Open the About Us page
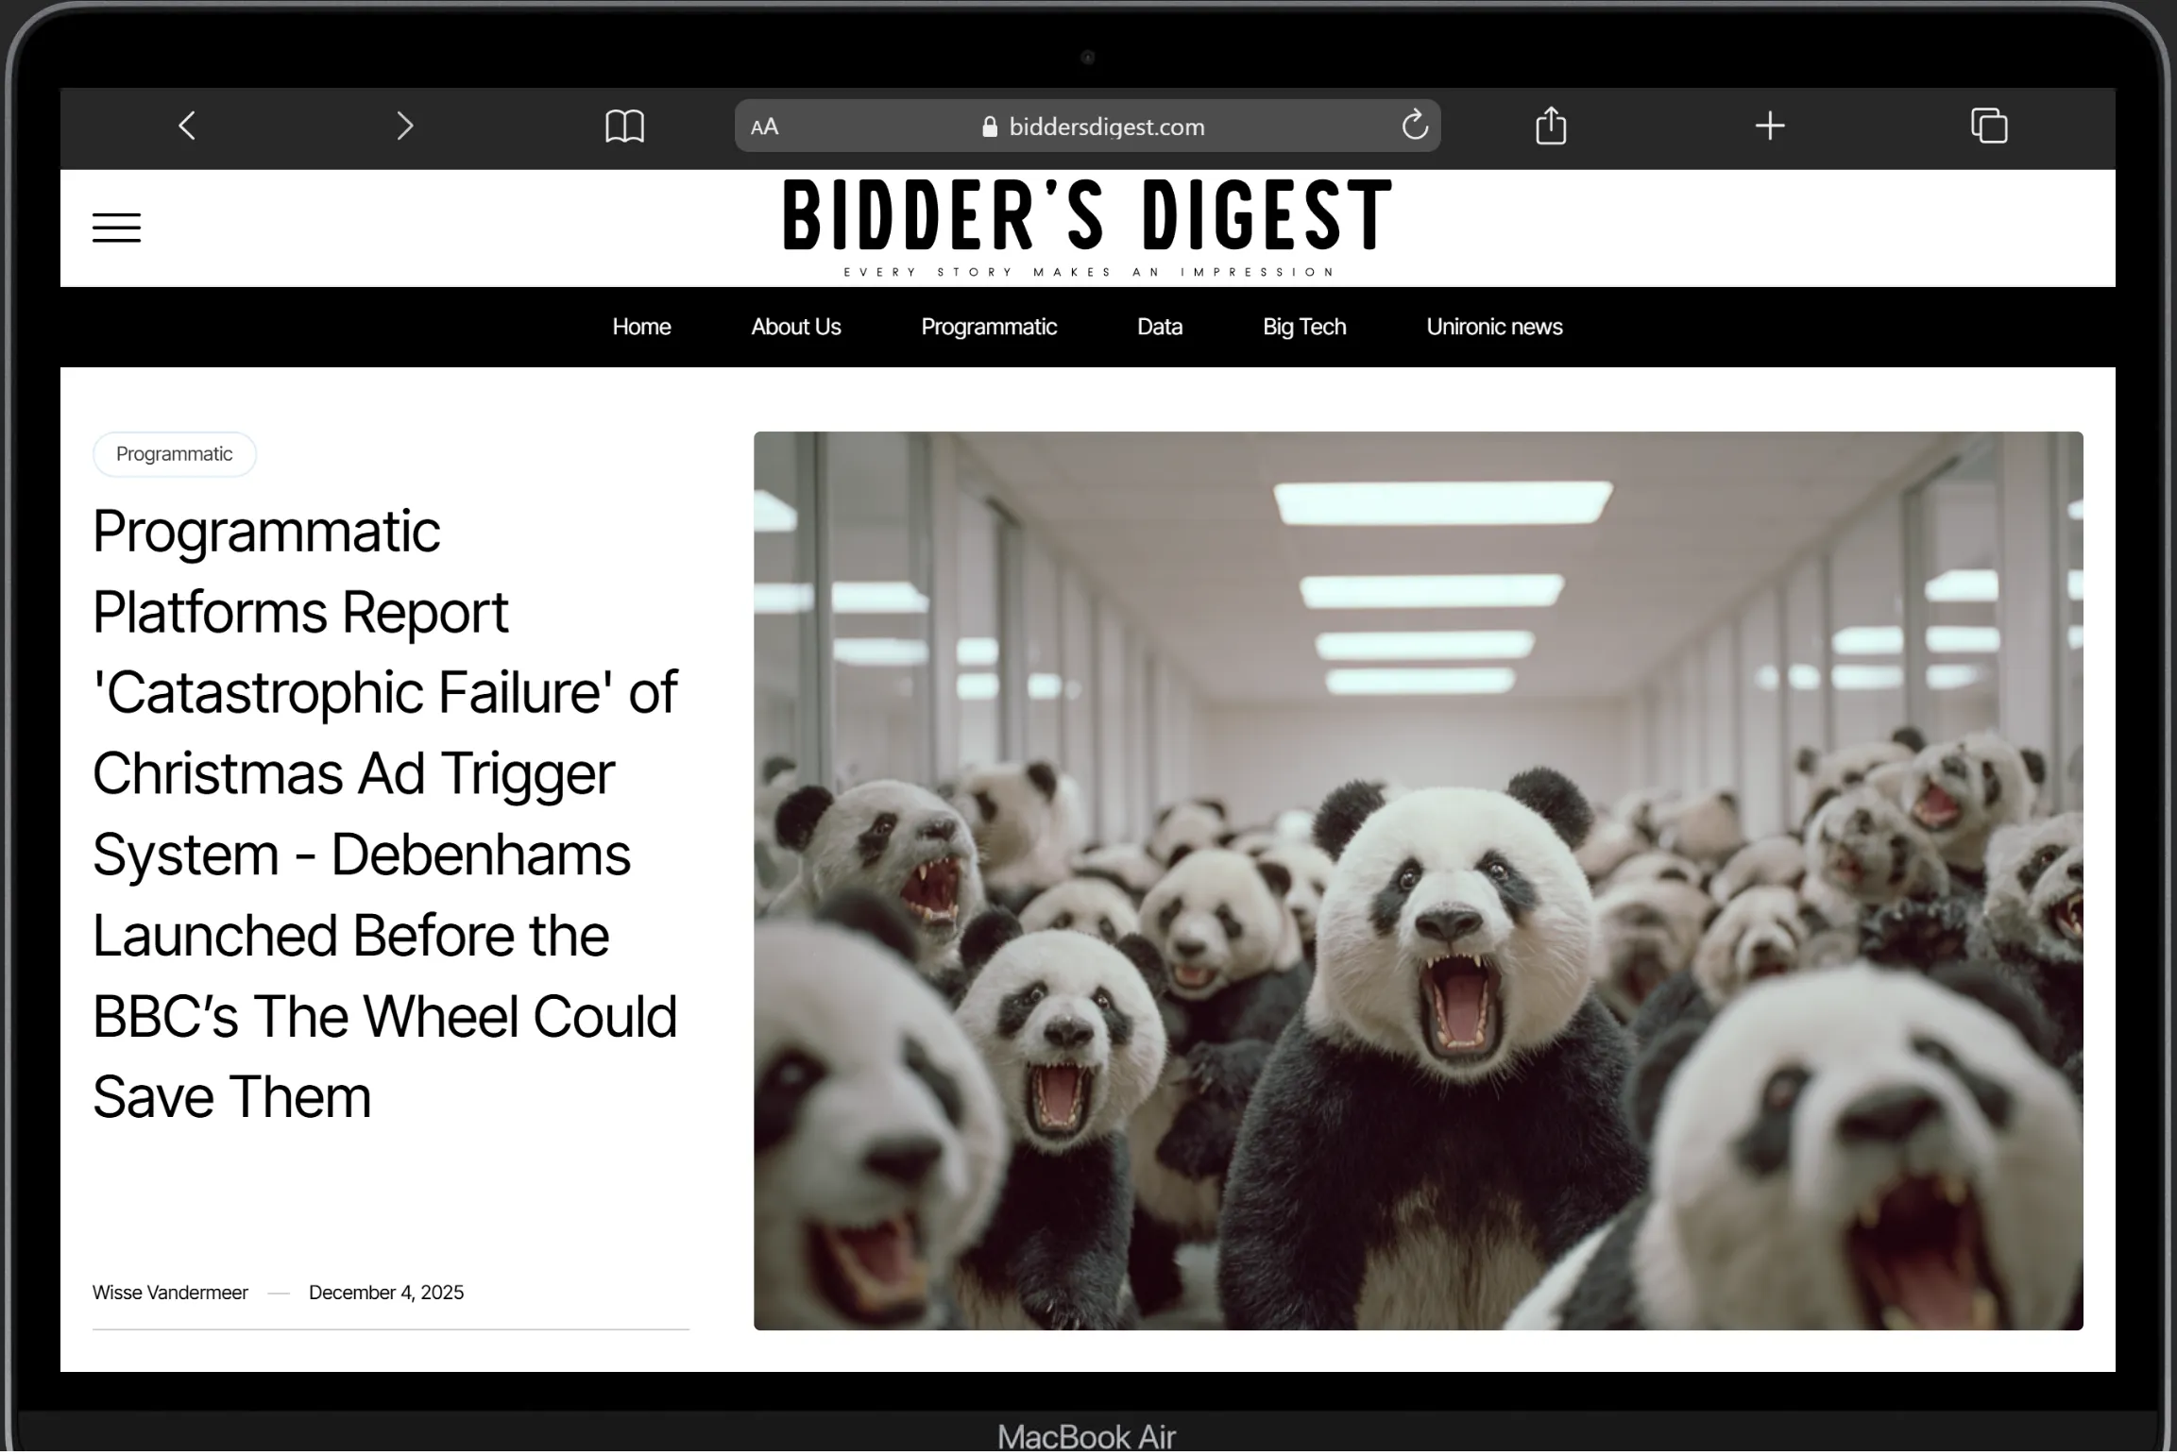 (x=795, y=327)
